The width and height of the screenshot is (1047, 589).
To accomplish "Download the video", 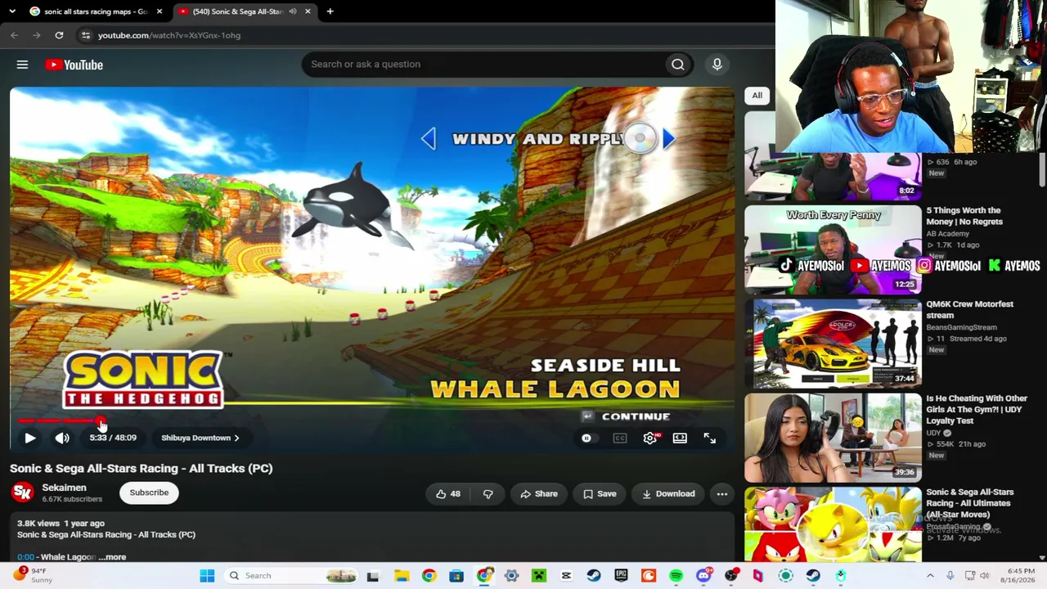I will click(x=668, y=493).
